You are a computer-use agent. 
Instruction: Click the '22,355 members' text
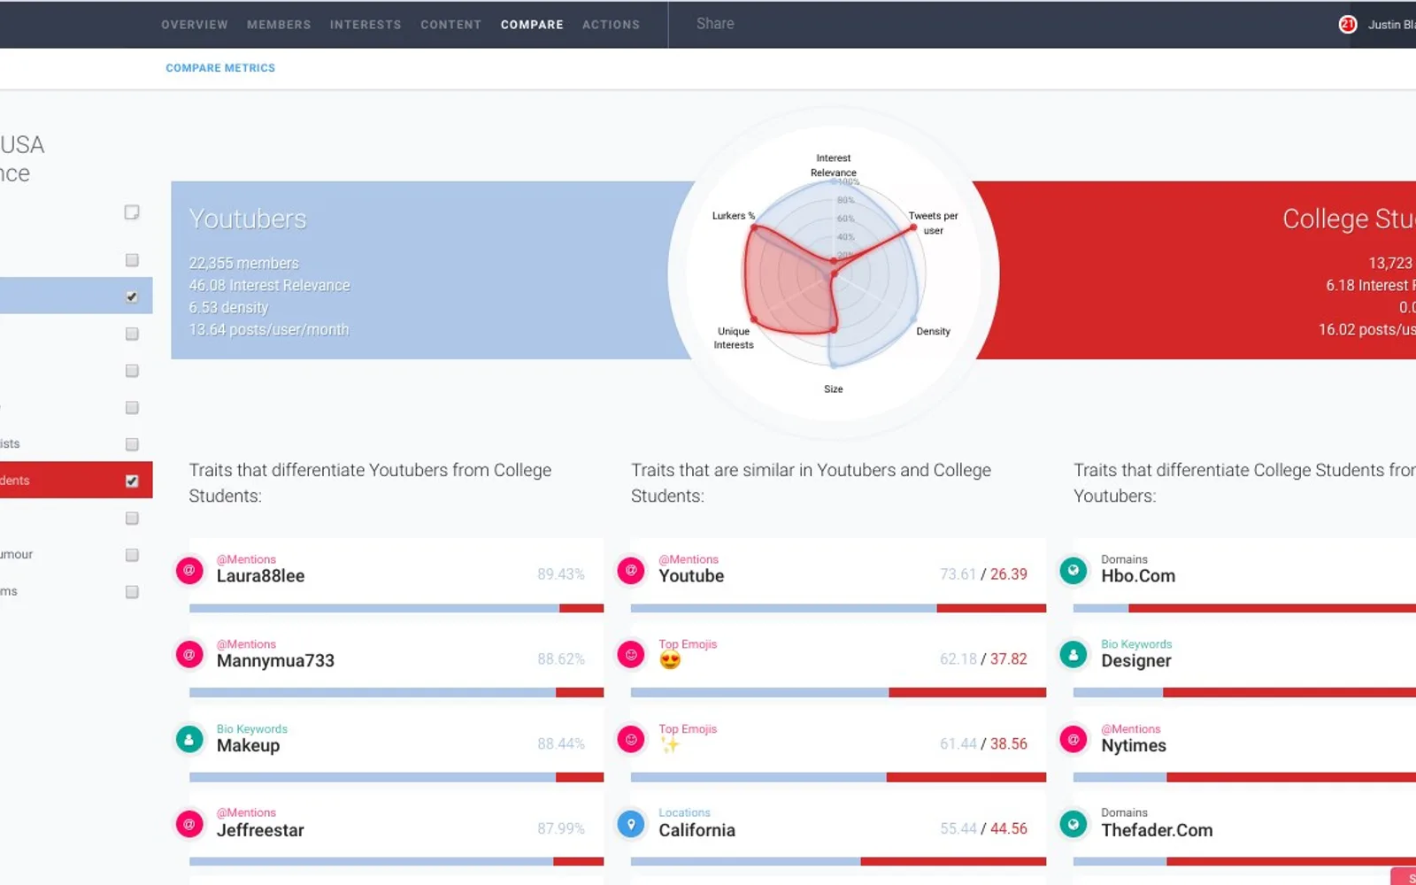tap(243, 263)
